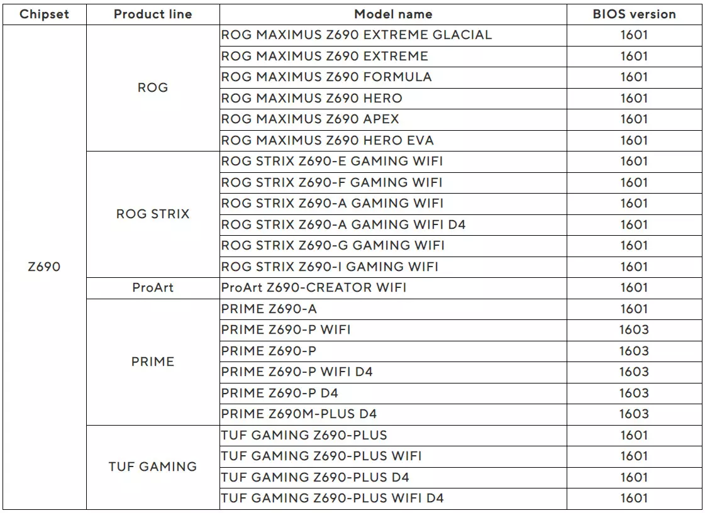Select ProArt Z690-CREATOR WIFI model
This screenshot has width=705, height=513.
[313, 288]
